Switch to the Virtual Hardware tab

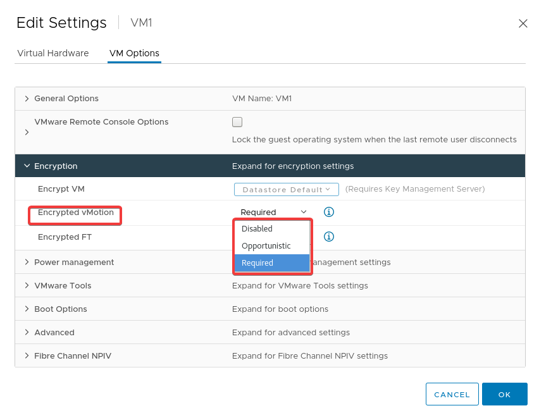coord(53,53)
